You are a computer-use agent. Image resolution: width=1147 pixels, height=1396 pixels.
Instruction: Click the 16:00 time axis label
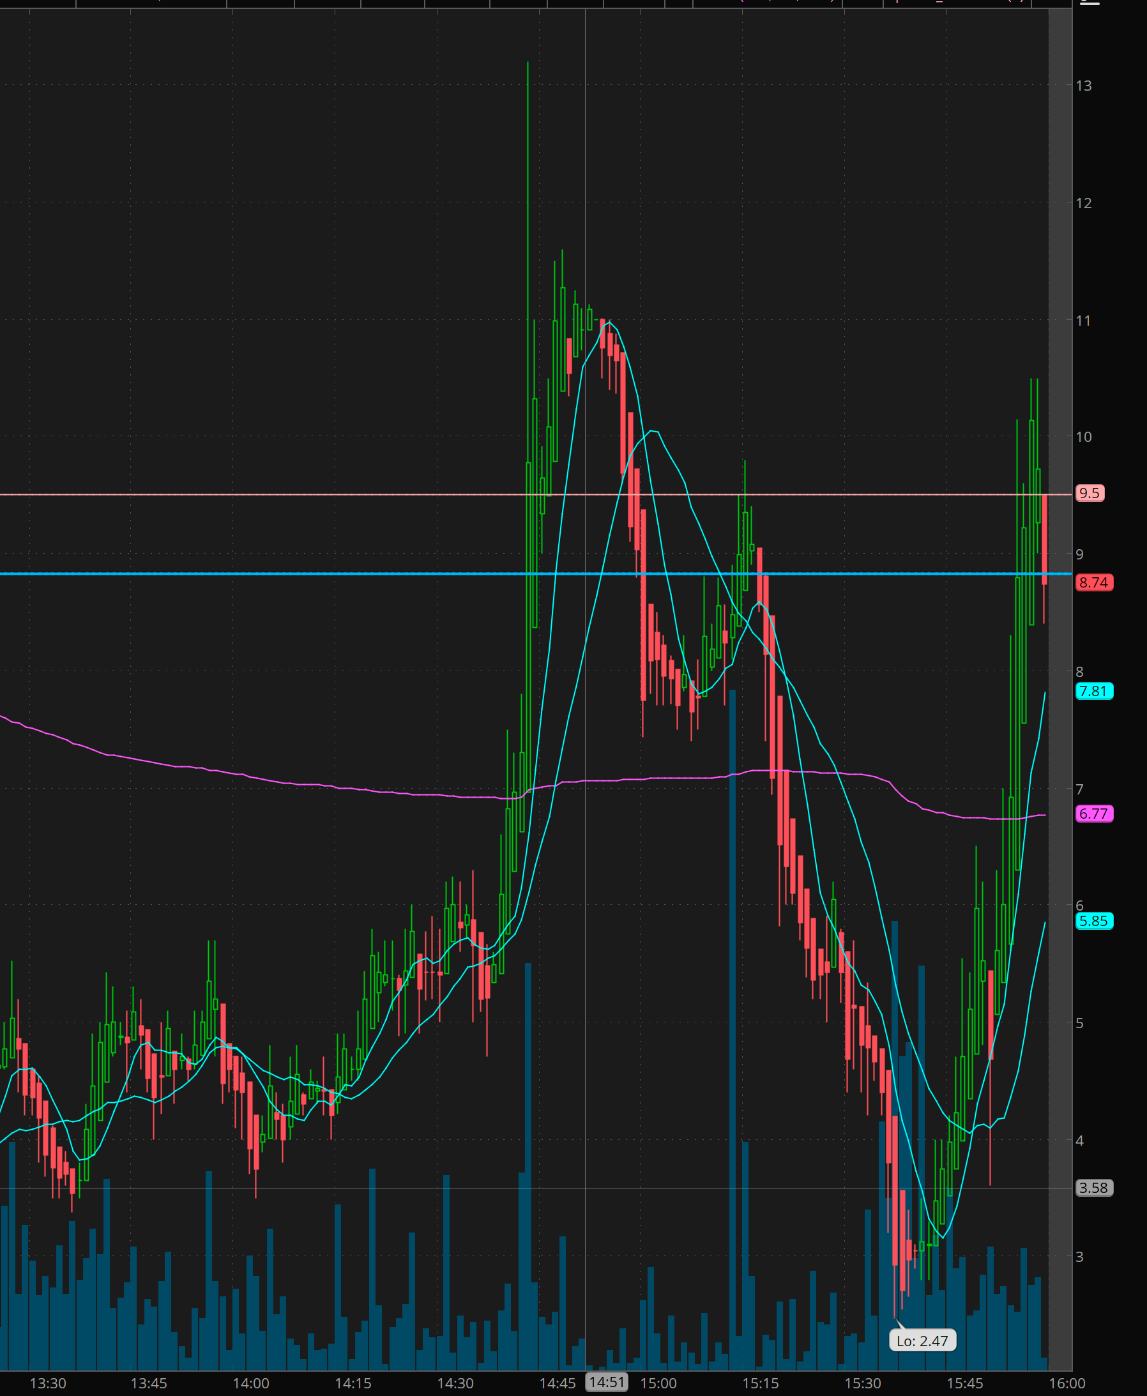click(1067, 1383)
